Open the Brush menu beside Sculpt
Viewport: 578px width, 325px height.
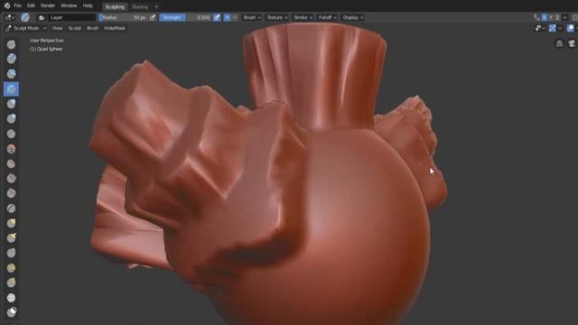(x=92, y=28)
